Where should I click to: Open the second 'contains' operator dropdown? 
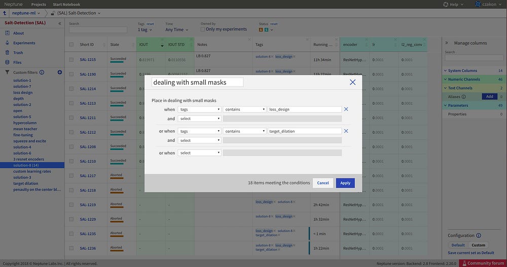coord(244,131)
